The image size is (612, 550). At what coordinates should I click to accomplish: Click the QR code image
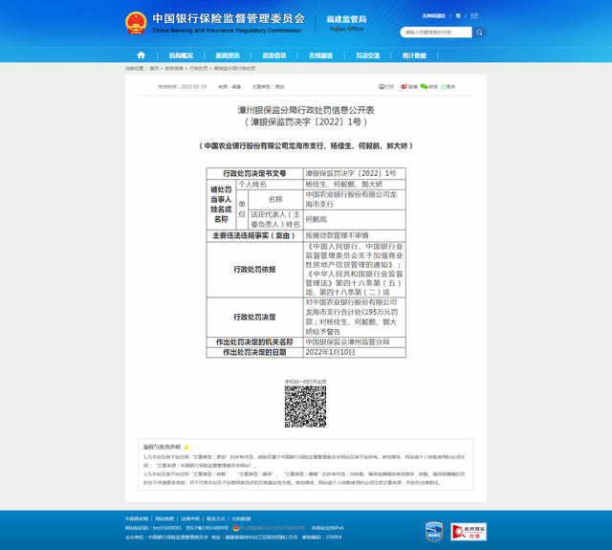coord(305,407)
